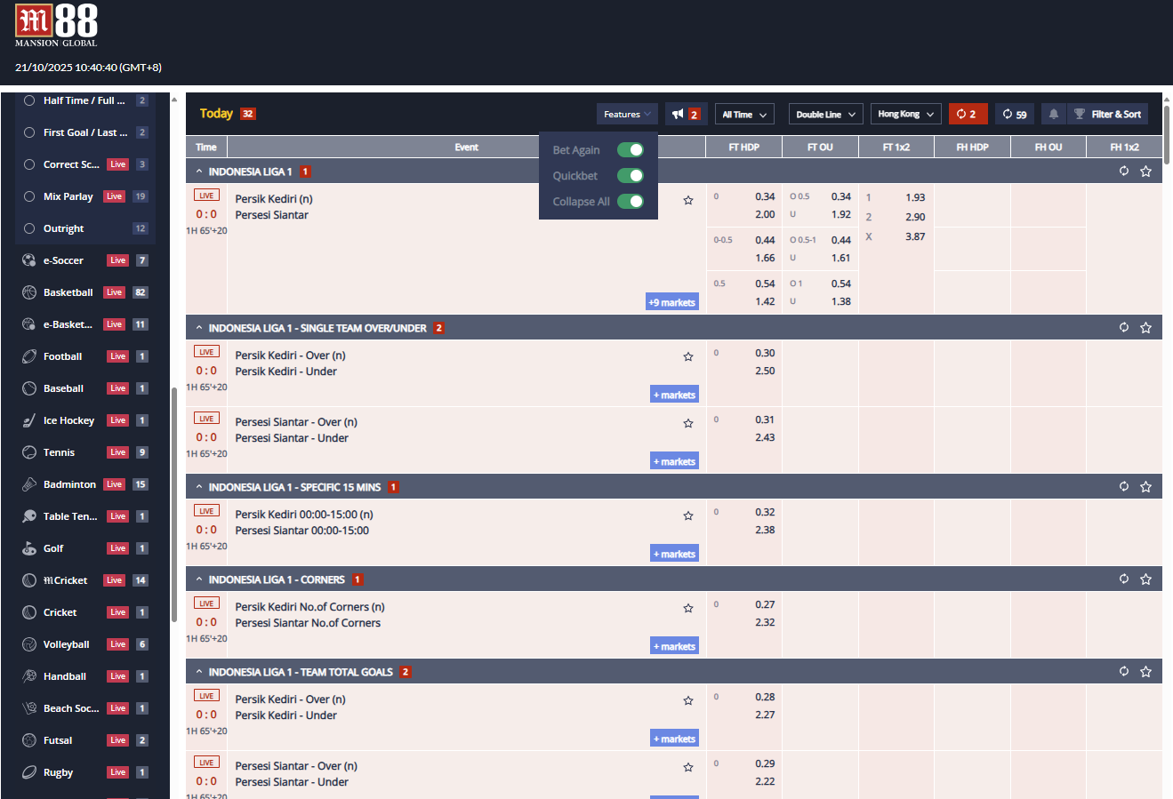Turn off the Quickbet toggle
The image size is (1173, 799).
(631, 175)
